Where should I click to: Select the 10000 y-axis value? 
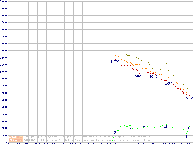coord(4,72)
